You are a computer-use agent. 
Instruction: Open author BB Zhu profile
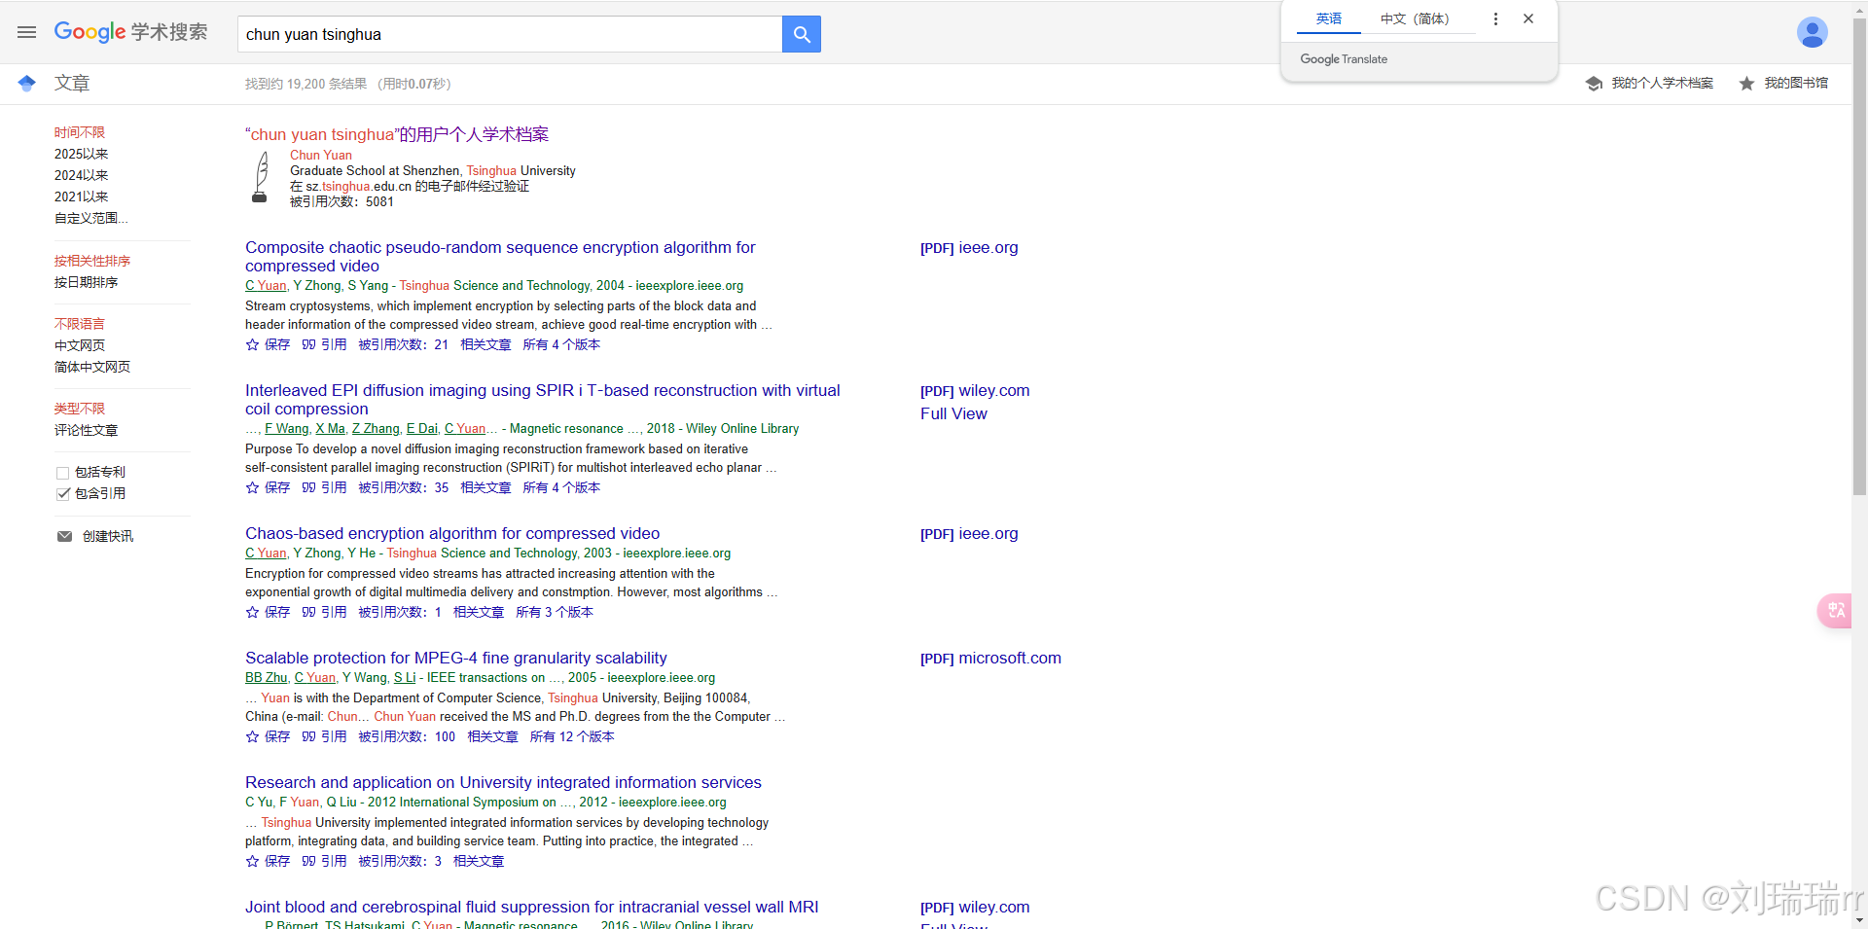click(x=266, y=678)
